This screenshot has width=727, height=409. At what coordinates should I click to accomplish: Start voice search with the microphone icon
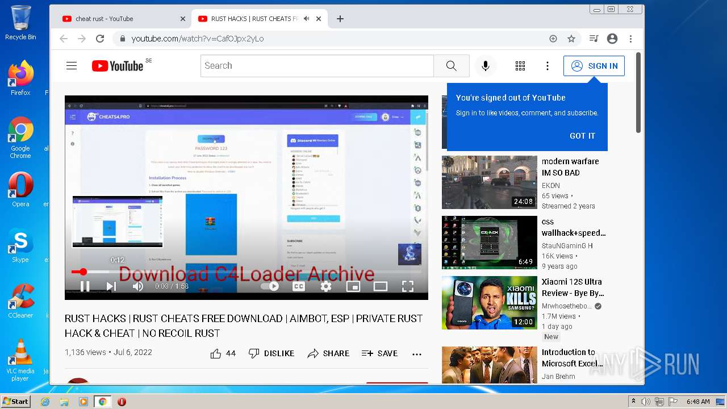tap(486, 66)
